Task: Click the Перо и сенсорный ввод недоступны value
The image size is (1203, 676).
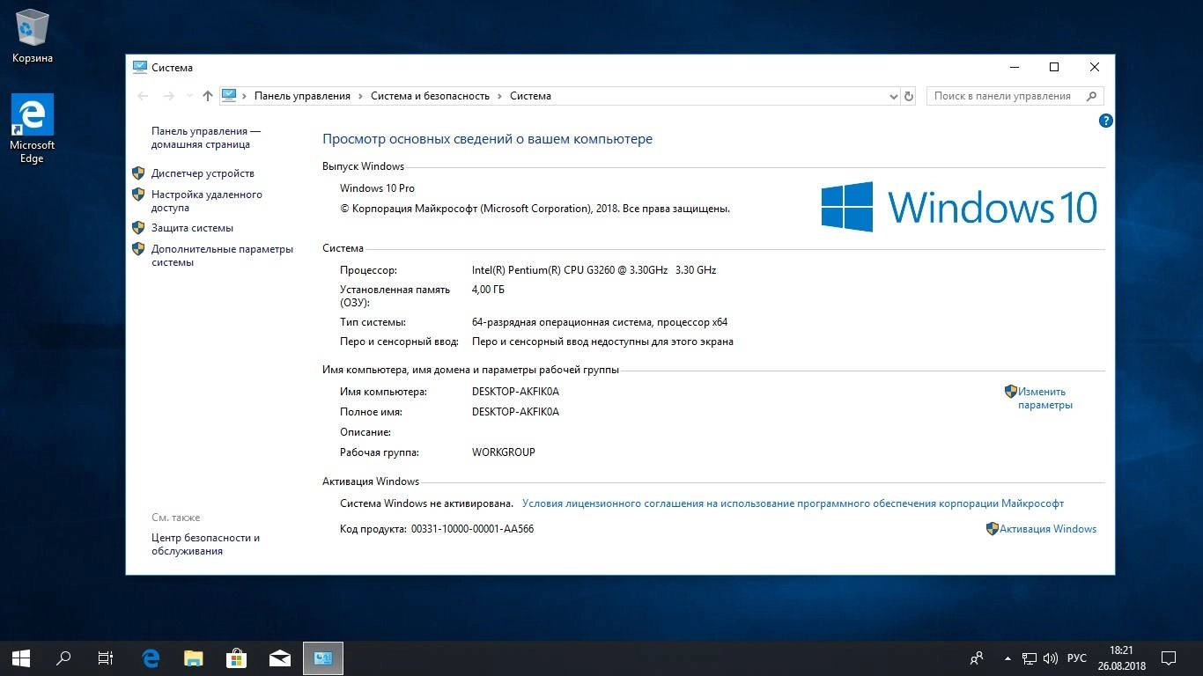Action: coord(602,342)
